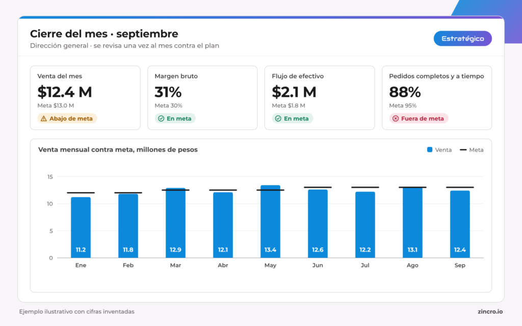Select the En meta badge for Margen bruto
The image size is (522, 326).
pyautogui.click(x=175, y=118)
